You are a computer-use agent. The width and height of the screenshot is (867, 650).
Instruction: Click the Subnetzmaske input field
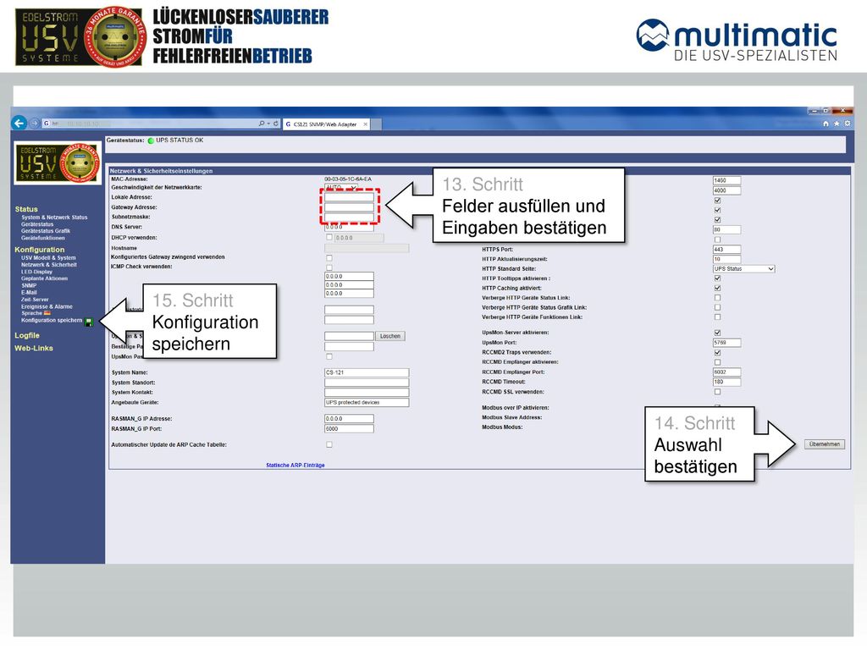tap(349, 217)
